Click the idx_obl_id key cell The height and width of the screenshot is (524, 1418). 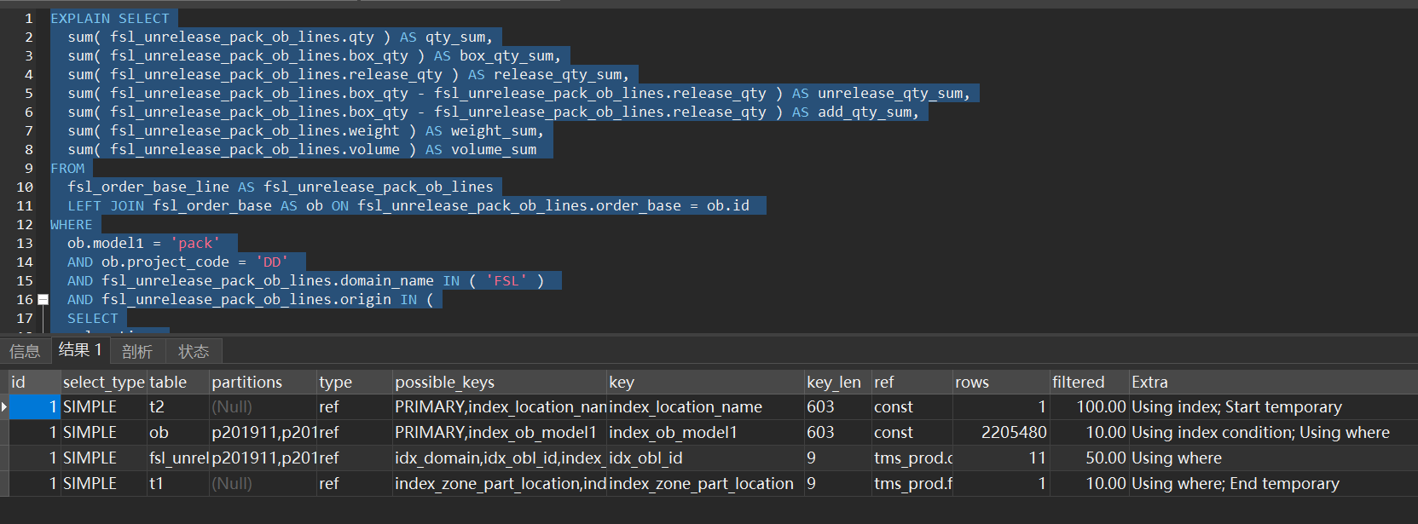pos(705,458)
